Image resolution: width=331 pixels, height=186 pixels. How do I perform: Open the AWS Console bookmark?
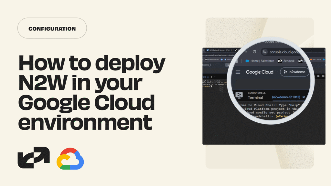pyautogui.click(x=315, y=59)
